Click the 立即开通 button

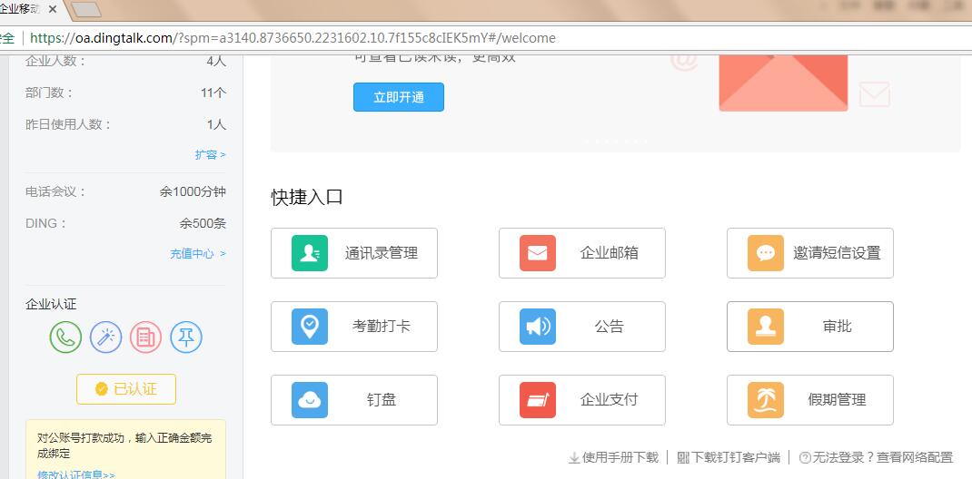399,97
